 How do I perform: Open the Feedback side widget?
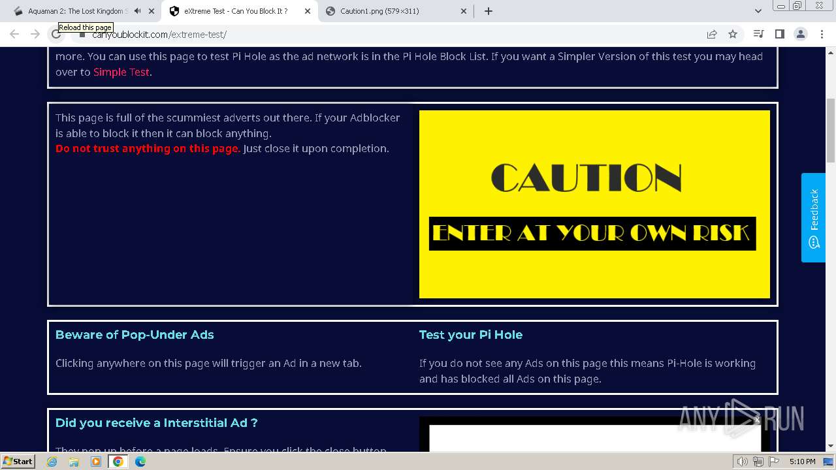pos(813,217)
